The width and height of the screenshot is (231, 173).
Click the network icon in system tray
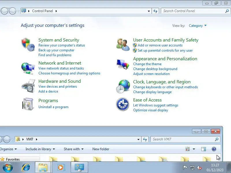click(192, 168)
